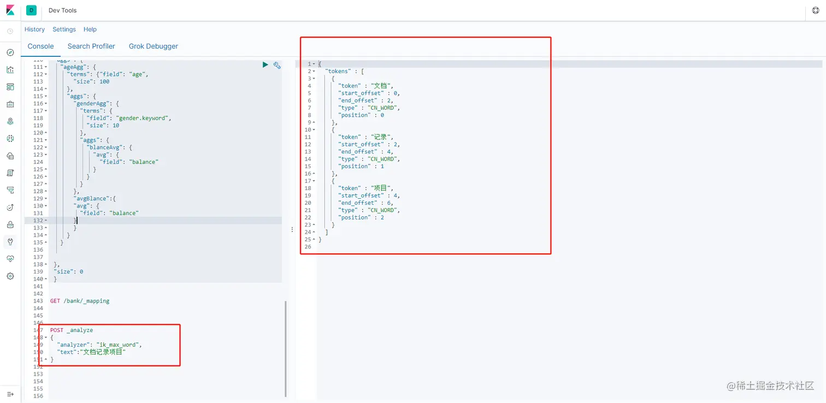Collapse the fold arrow at line 129

tap(46, 199)
